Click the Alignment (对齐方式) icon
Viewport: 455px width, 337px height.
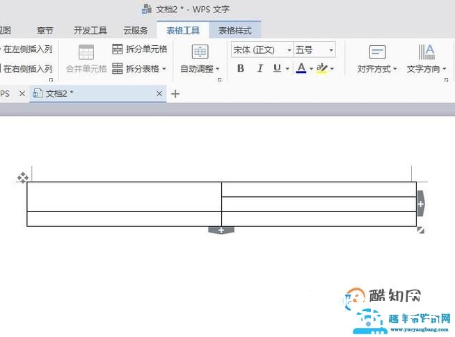377,52
